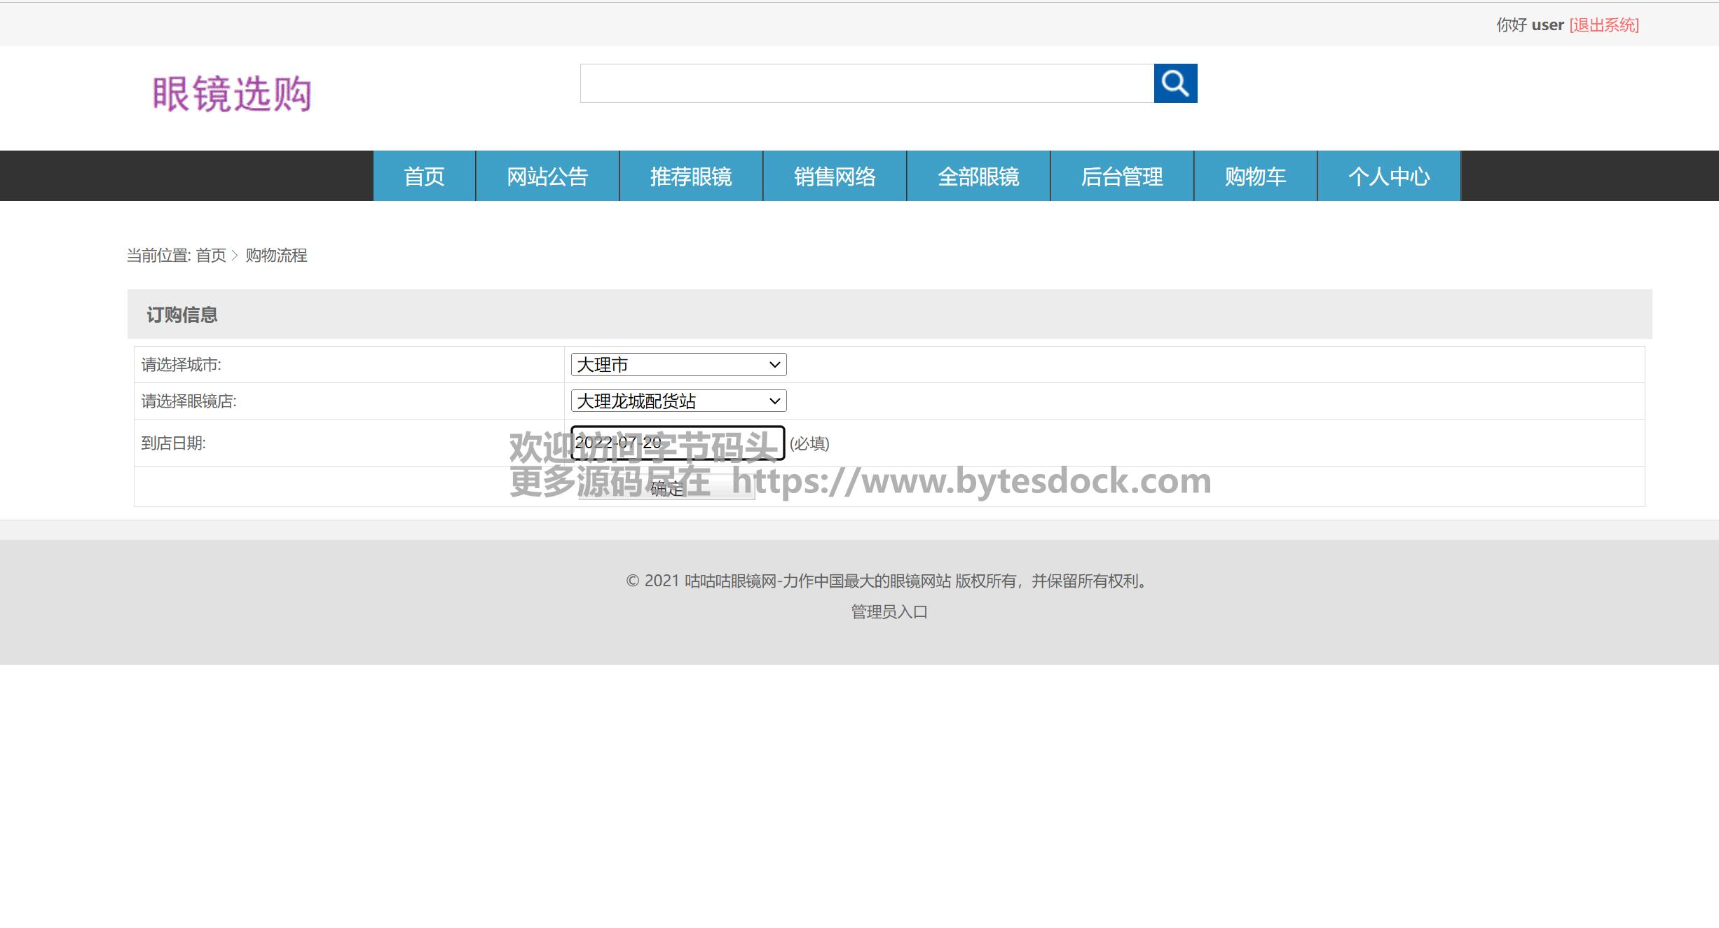Click the 管理员入口 footer link
Viewport: 1719px width, 928px height.
pos(889,612)
